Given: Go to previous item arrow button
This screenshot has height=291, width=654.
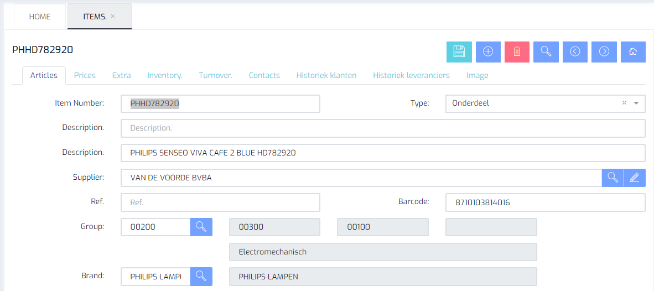Looking at the screenshot, I should pyautogui.click(x=575, y=51).
